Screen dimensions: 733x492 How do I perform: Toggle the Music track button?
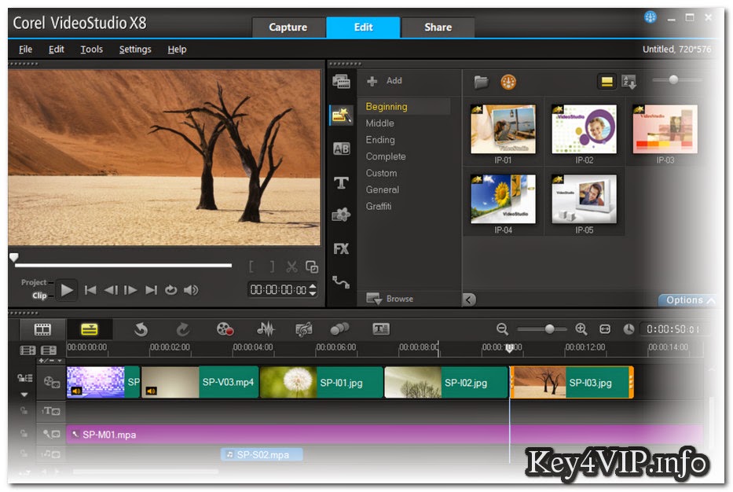click(x=51, y=454)
